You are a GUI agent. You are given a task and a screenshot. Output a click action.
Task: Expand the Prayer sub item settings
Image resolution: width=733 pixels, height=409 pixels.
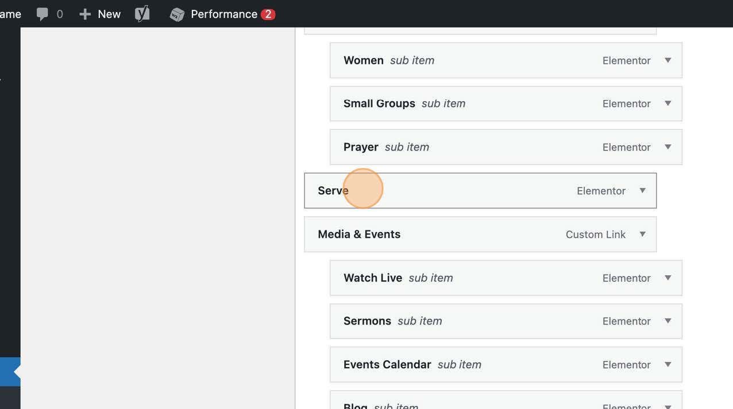tap(668, 146)
